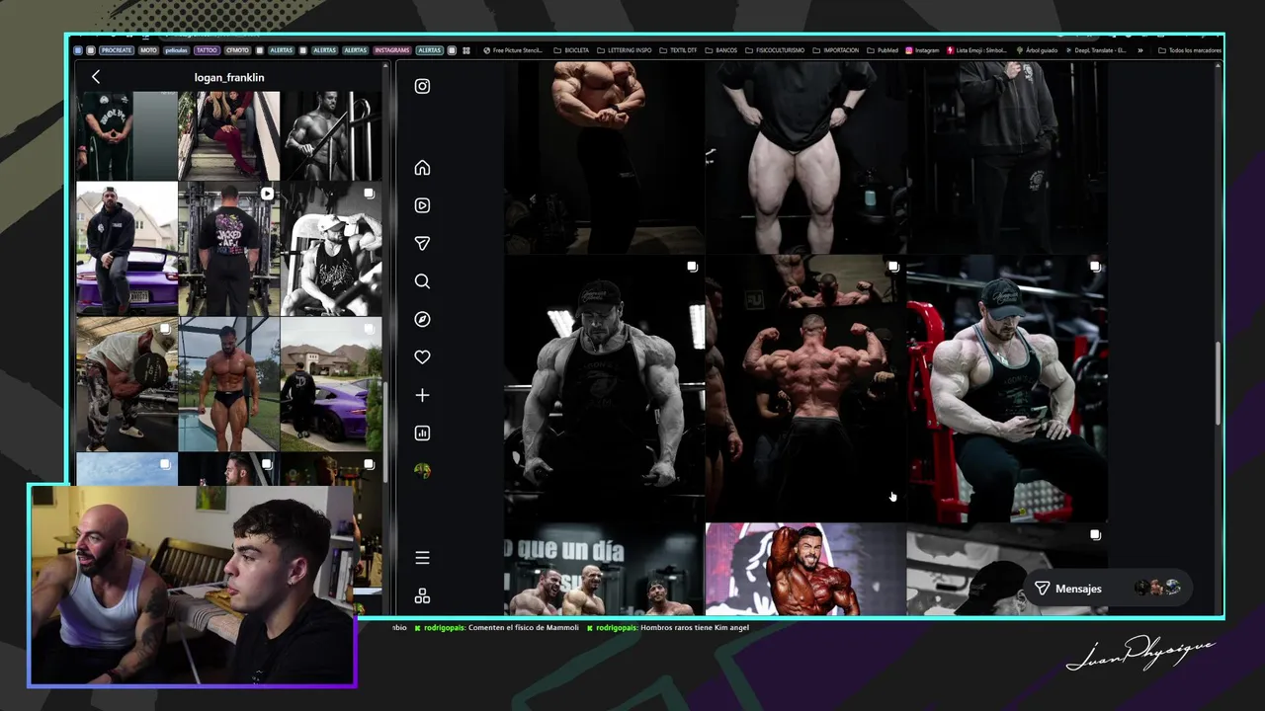Open black-and-white post of man in cap
Screen dimensions: 1265x711
pos(604,388)
